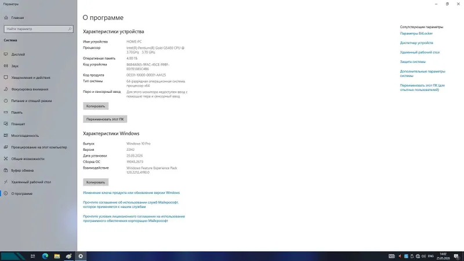The height and width of the screenshot is (261, 464).
Task: Click the Фокусировка внимания moon icon
Action: point(6,89)
